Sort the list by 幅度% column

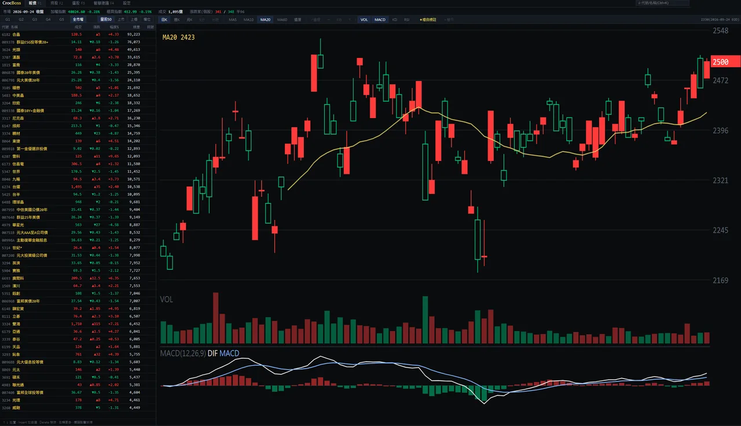coord(113,27)
